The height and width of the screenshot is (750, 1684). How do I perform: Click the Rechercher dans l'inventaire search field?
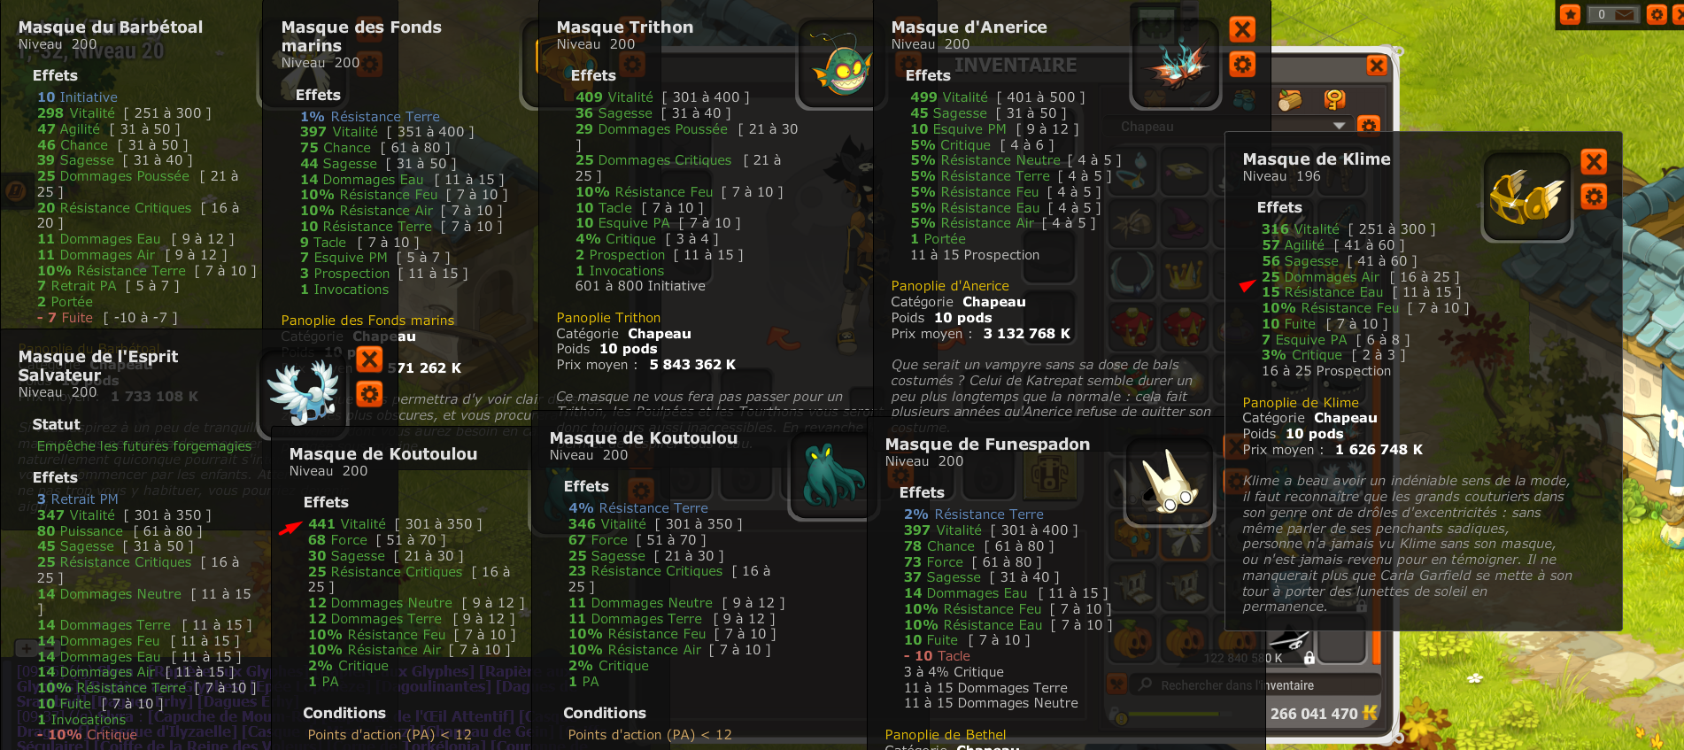coord(1255,684)
